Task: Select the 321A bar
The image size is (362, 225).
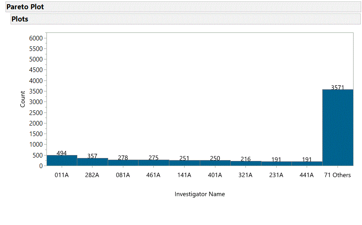Action: [x=246, y=163]
